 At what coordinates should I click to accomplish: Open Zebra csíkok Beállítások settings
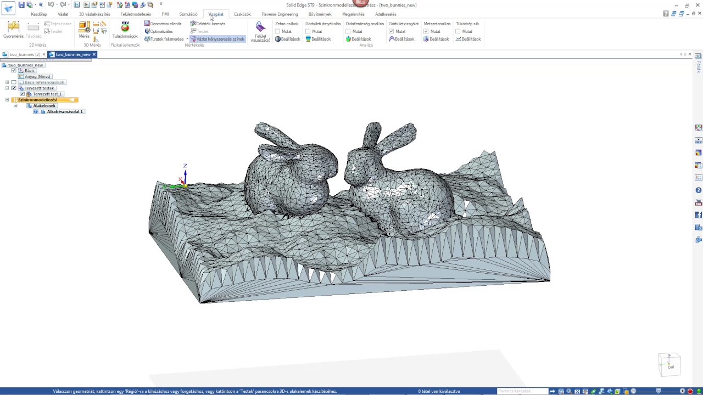[x=287, y=39]
